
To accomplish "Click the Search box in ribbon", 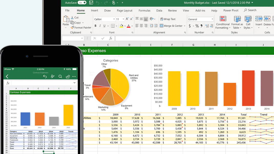I will coord(250,10).
